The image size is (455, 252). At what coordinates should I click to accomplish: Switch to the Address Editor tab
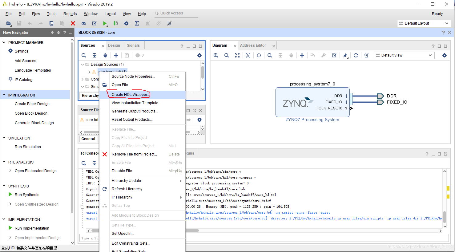pyautogui.click(x=253, y=45)
